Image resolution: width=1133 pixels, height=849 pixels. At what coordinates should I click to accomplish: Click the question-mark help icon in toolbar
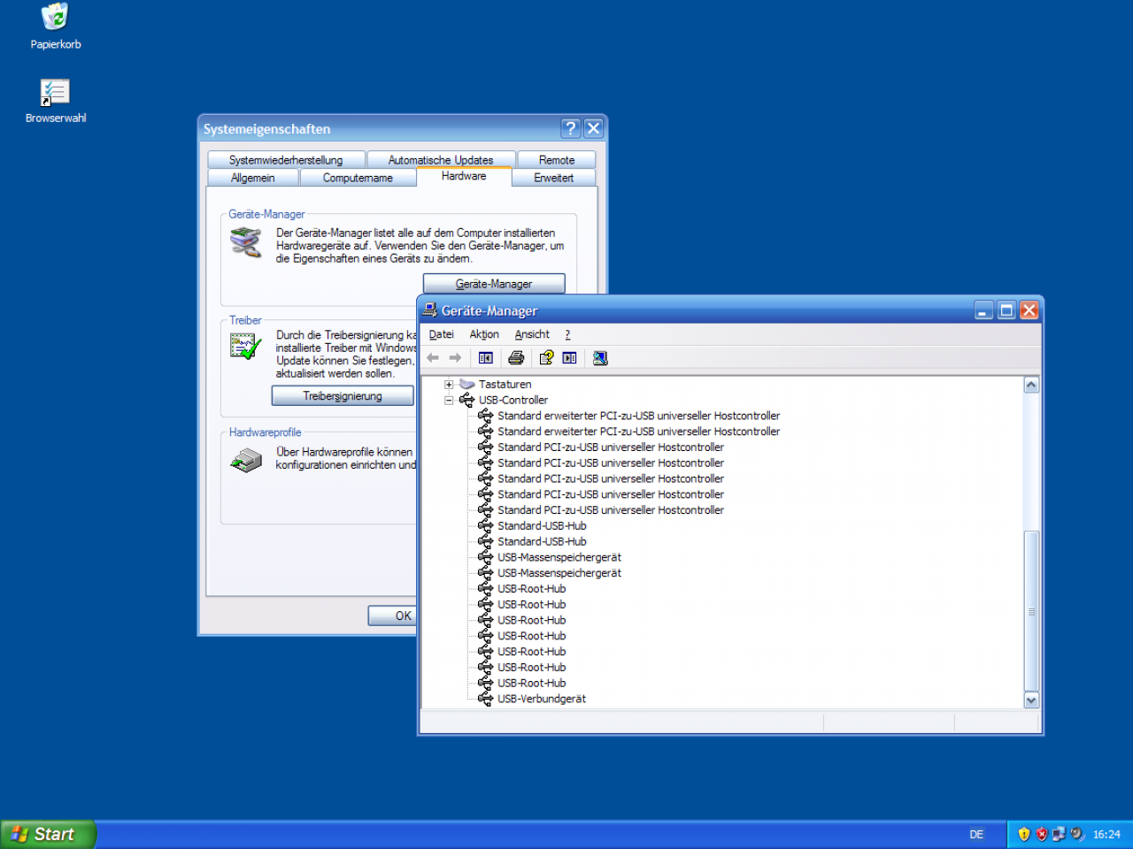(546, 358)
